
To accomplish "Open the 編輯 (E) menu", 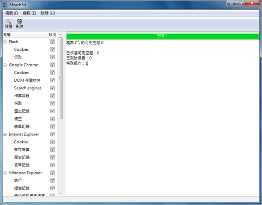I will (29, 13).
